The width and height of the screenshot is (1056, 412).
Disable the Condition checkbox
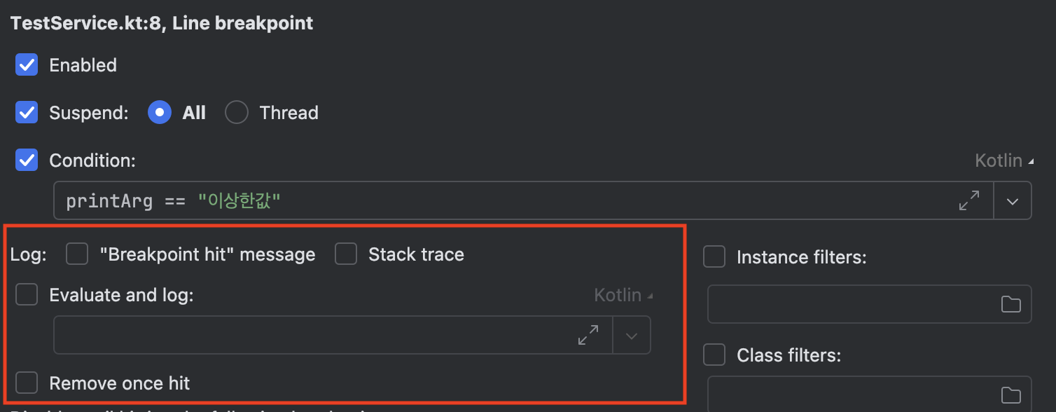click(27, 160)
